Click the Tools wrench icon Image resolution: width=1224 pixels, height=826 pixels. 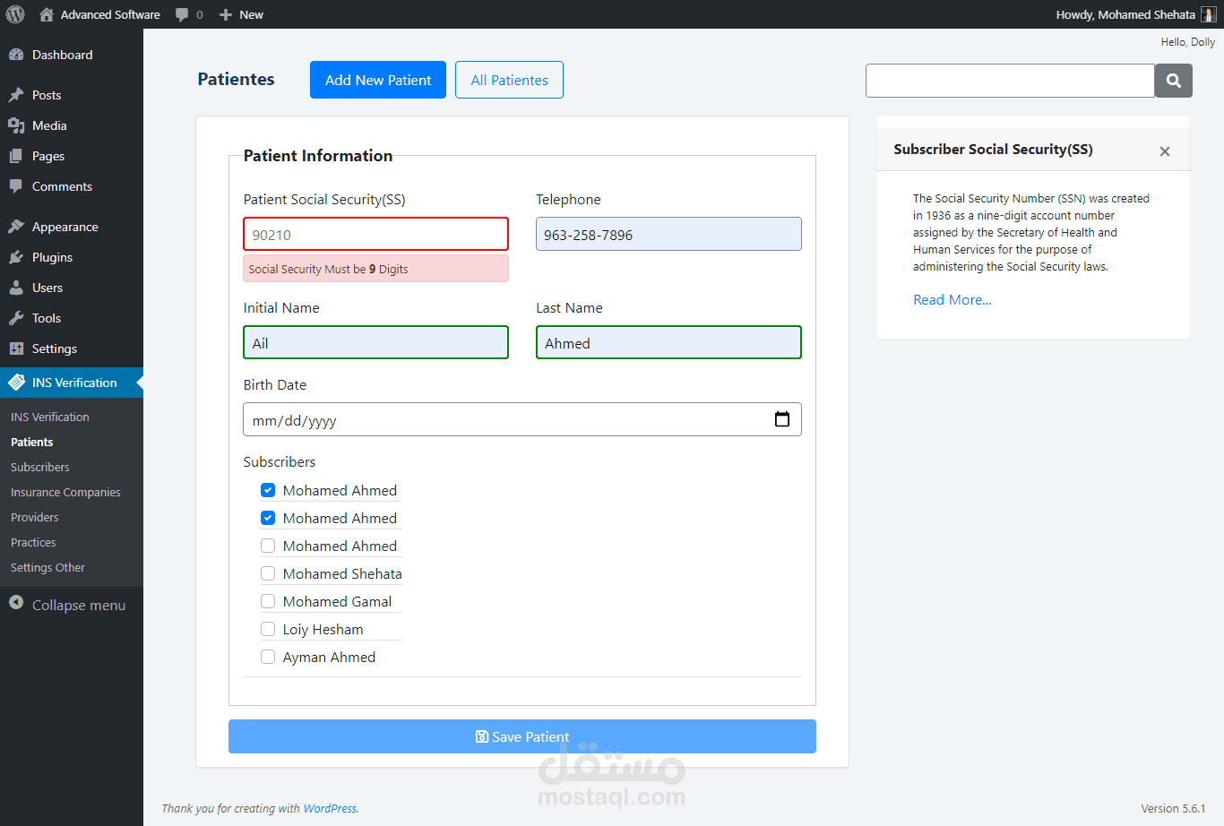[16, 318]
